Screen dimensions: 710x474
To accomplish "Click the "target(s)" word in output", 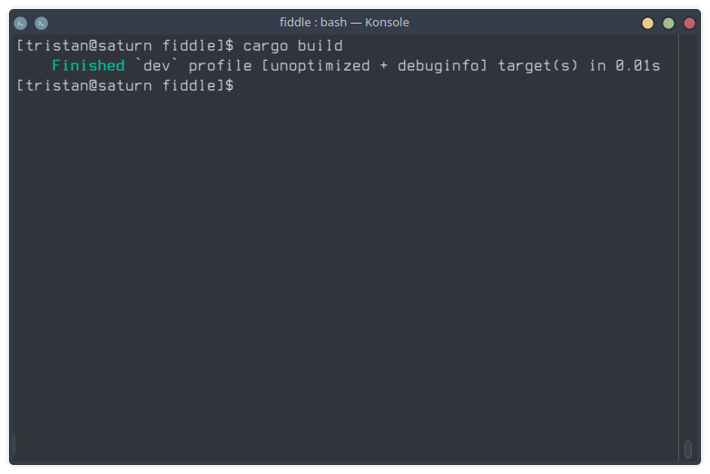I will pos(537,66).
